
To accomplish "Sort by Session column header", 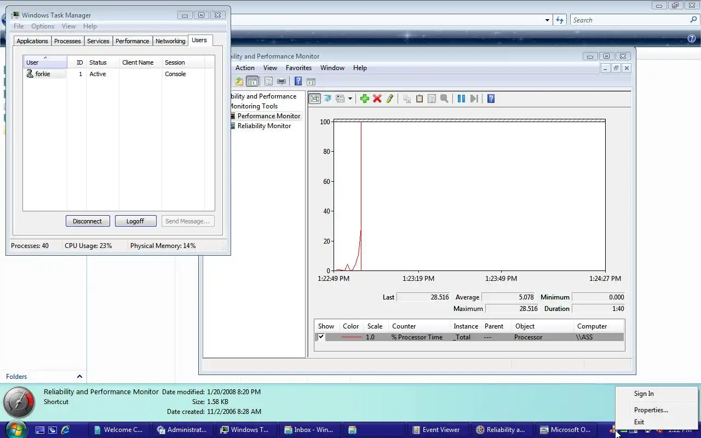I will coord(183,62).
